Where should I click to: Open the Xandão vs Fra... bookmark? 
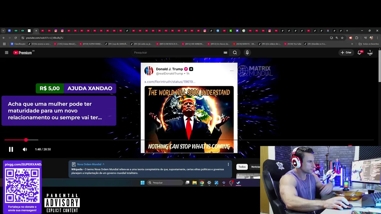(315, 44)
